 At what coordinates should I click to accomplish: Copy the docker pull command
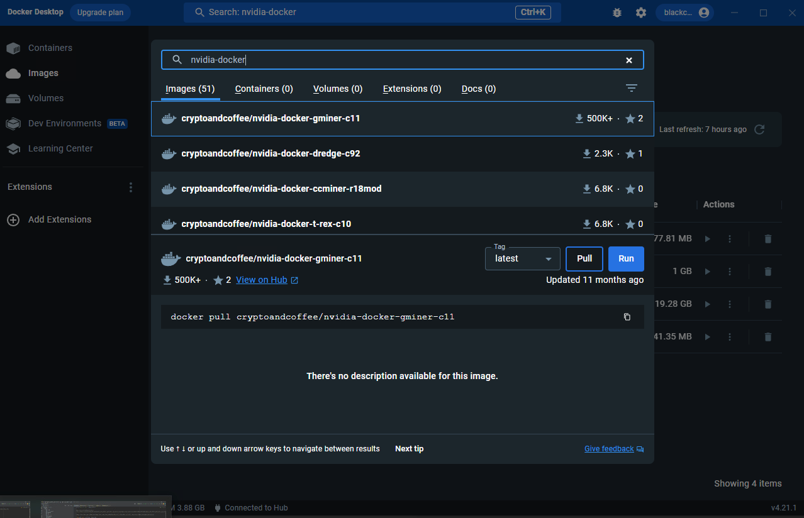click(627, 317)
